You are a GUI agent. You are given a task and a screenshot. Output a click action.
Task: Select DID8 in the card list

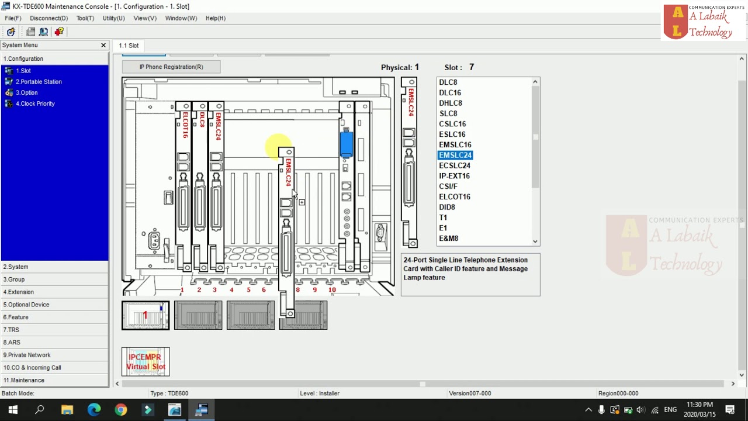[447, 207]
